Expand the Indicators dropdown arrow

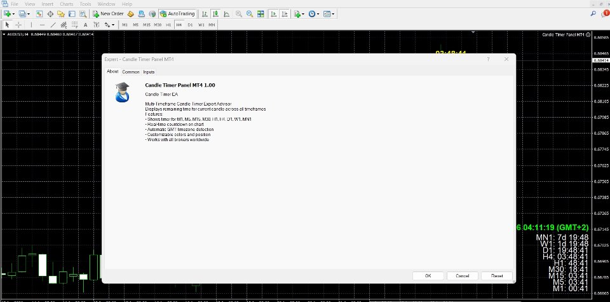[304, 14]
